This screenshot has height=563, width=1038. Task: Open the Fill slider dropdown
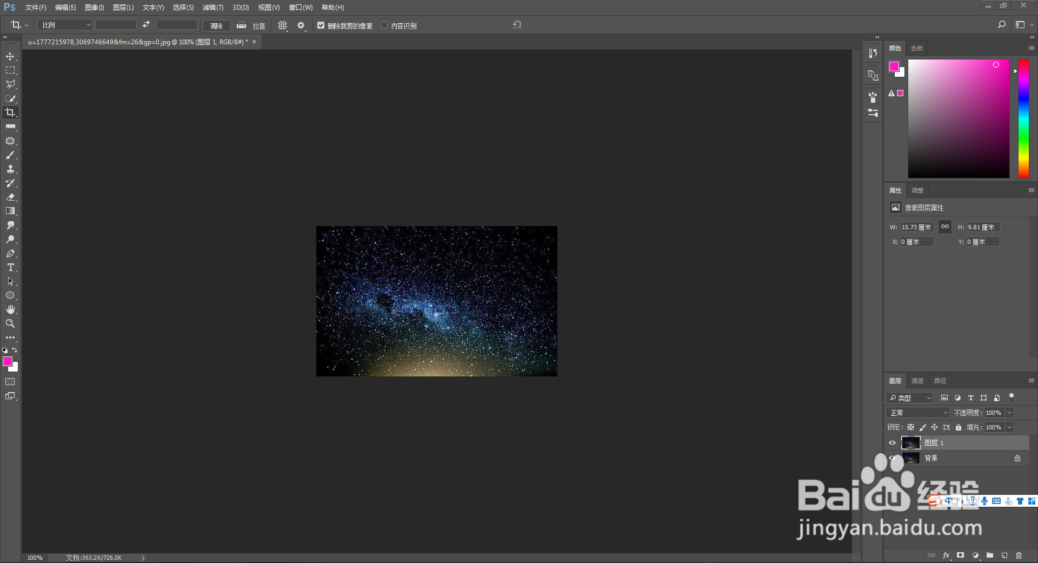(1010, 427)
